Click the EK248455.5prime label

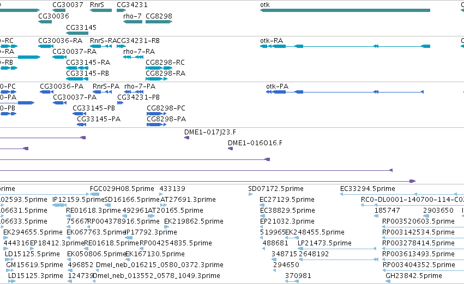point(315,232)
